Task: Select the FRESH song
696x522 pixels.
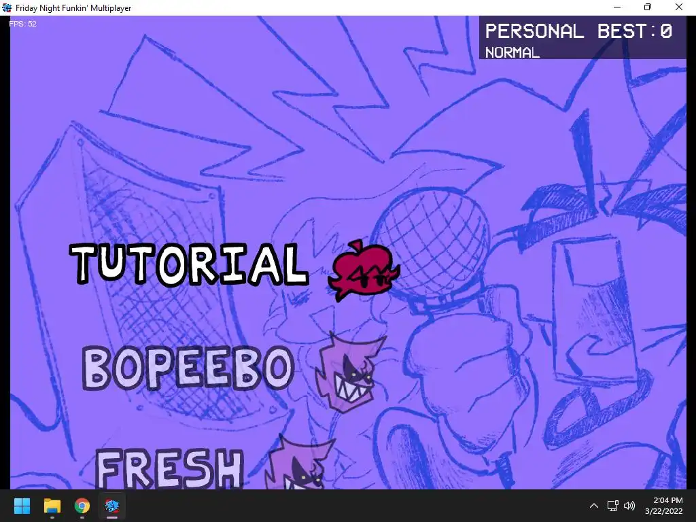Action: coord(169,469)
